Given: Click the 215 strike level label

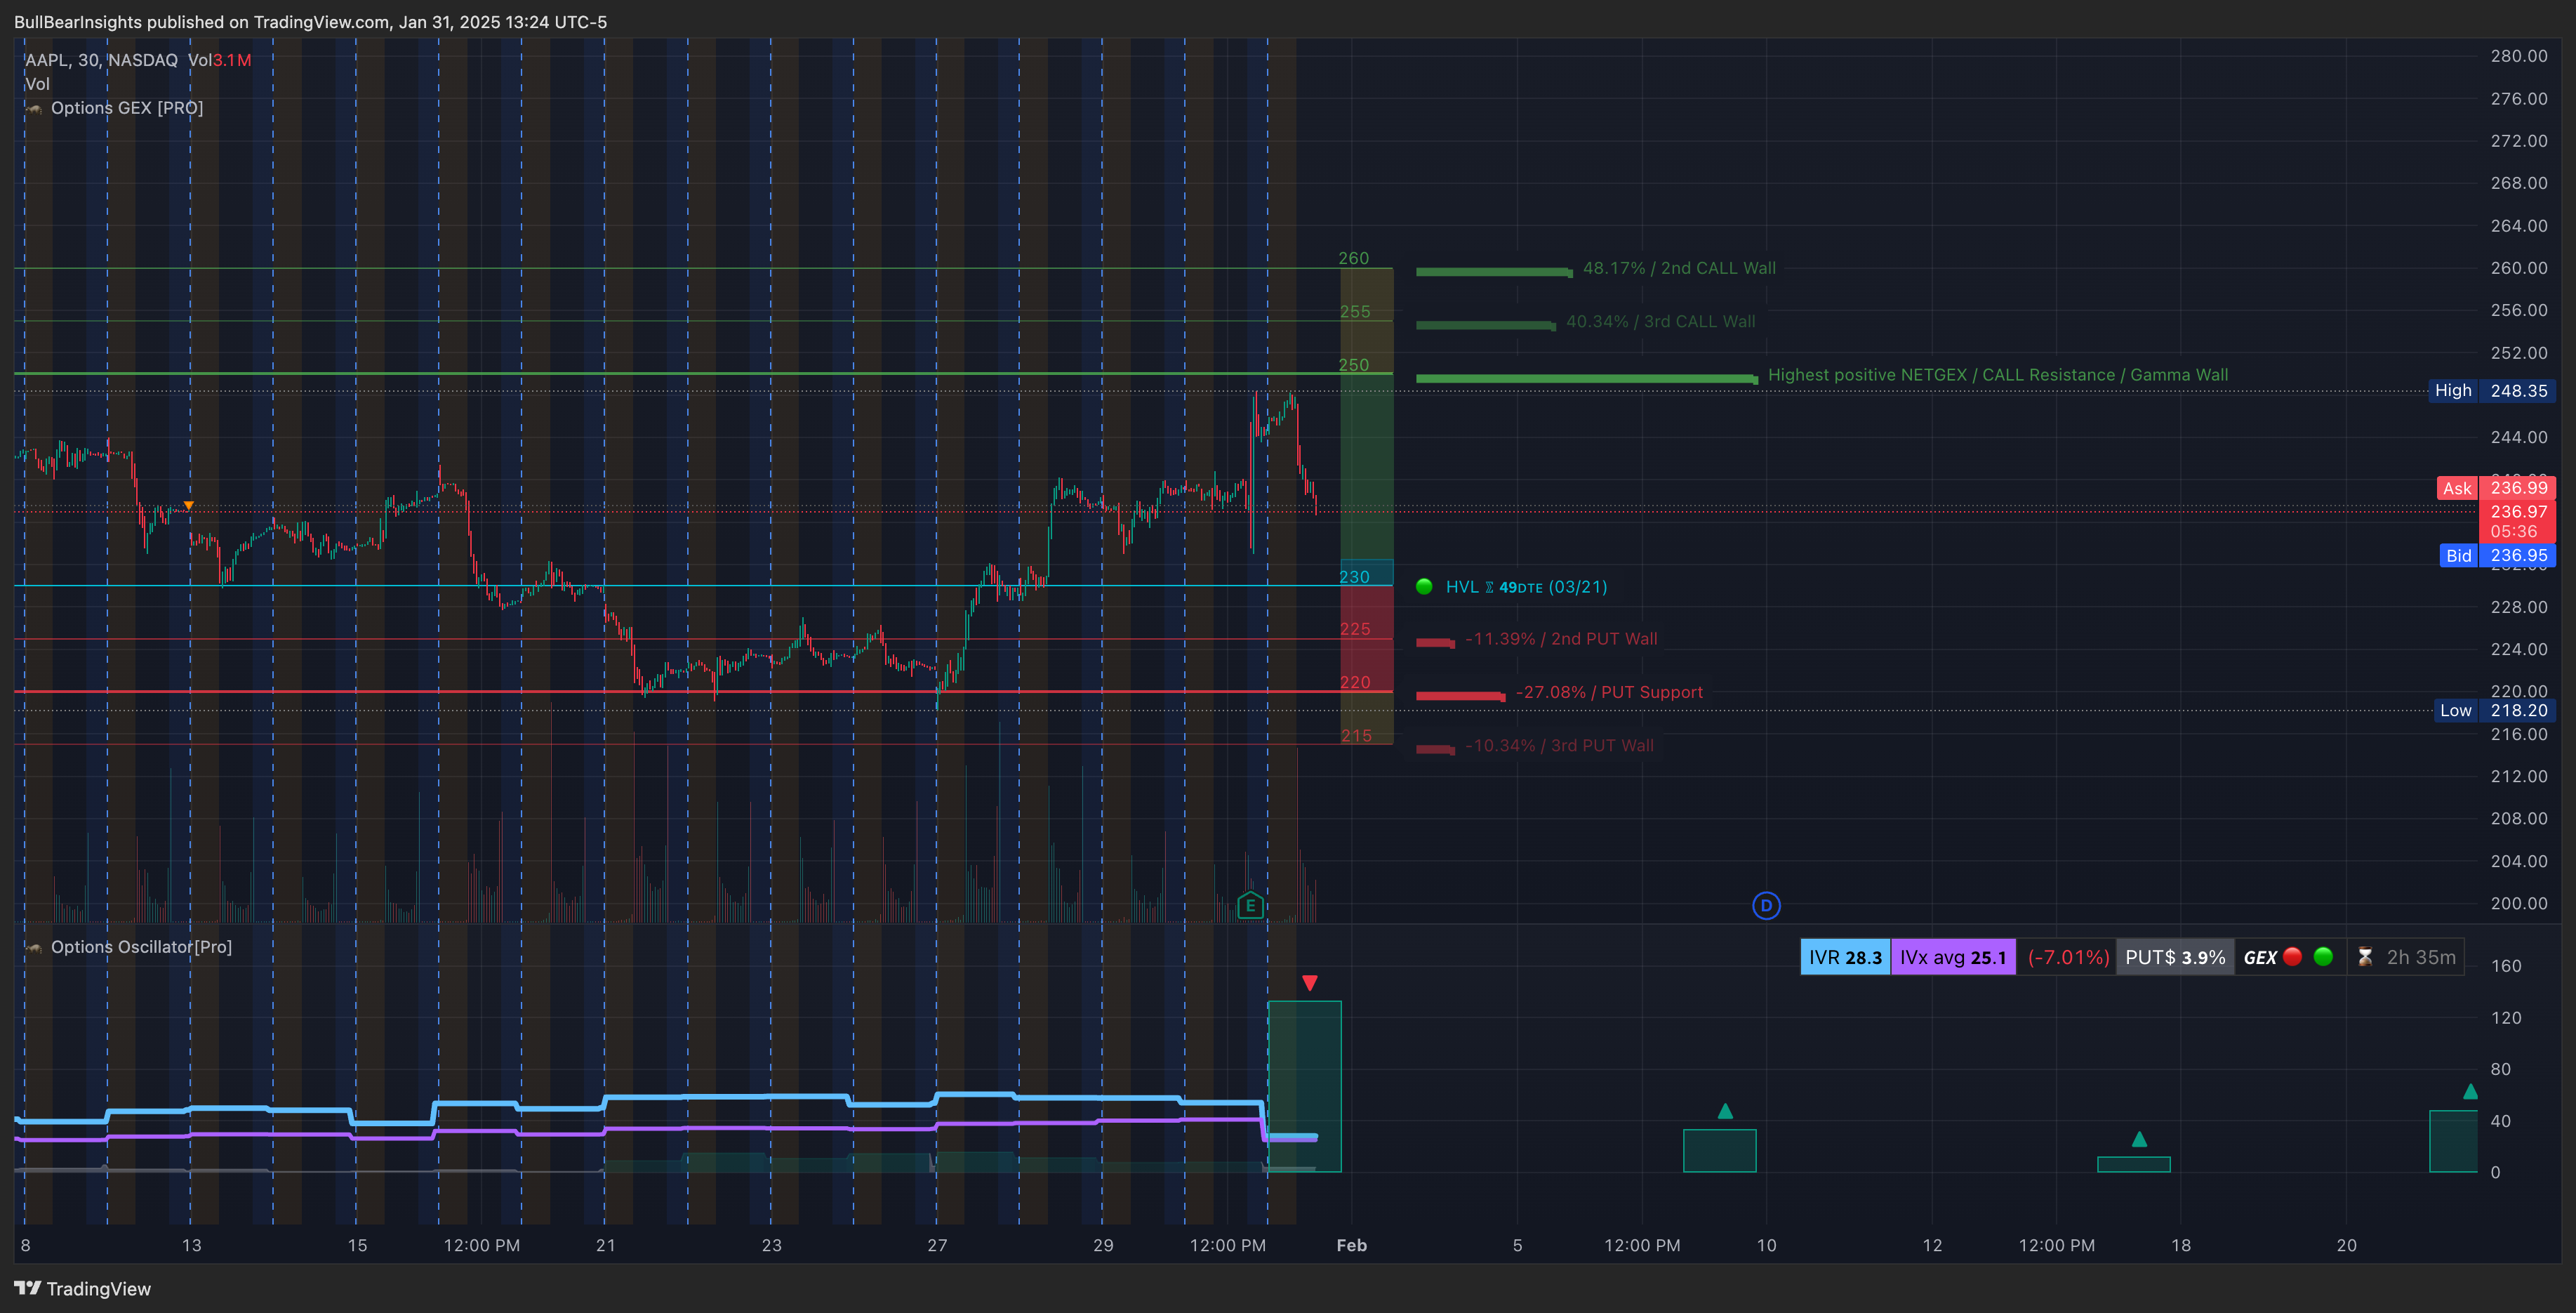Looking at the screenshot, I should [1356, 736].
